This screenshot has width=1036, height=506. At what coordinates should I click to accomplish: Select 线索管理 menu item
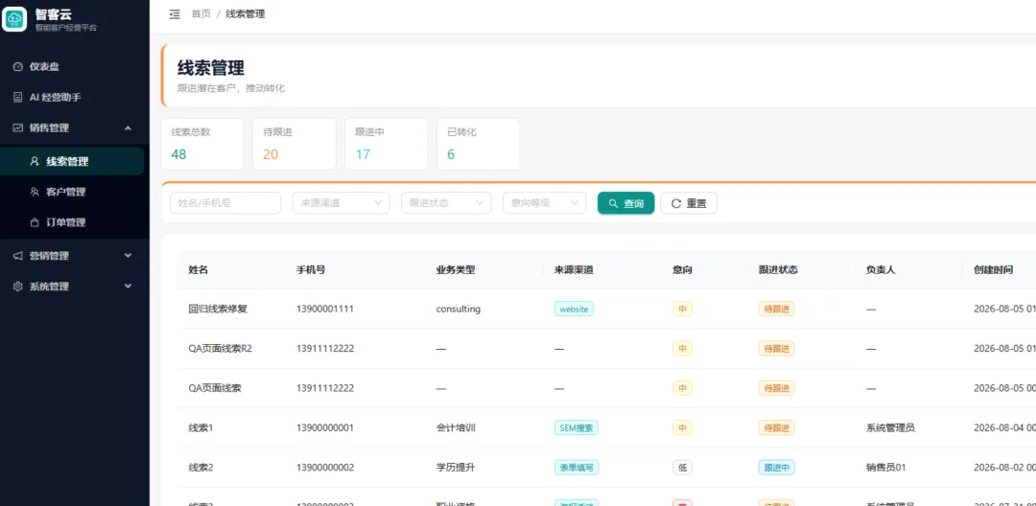[72, 161]
